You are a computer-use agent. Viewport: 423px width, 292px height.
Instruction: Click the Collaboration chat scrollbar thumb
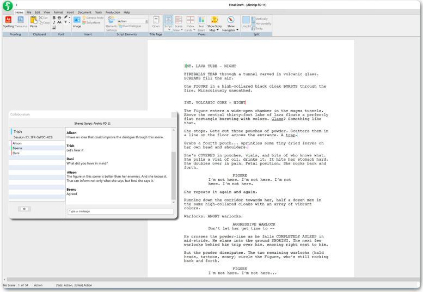pyautogui.click(x=174, y=175)
